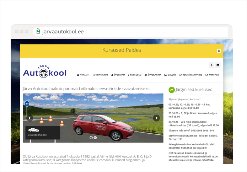This screenshot has height=172, width=247.
Task: Click the paragraph OÜ Järva Autokool on asutatud
Action: (x=87, y=160)
